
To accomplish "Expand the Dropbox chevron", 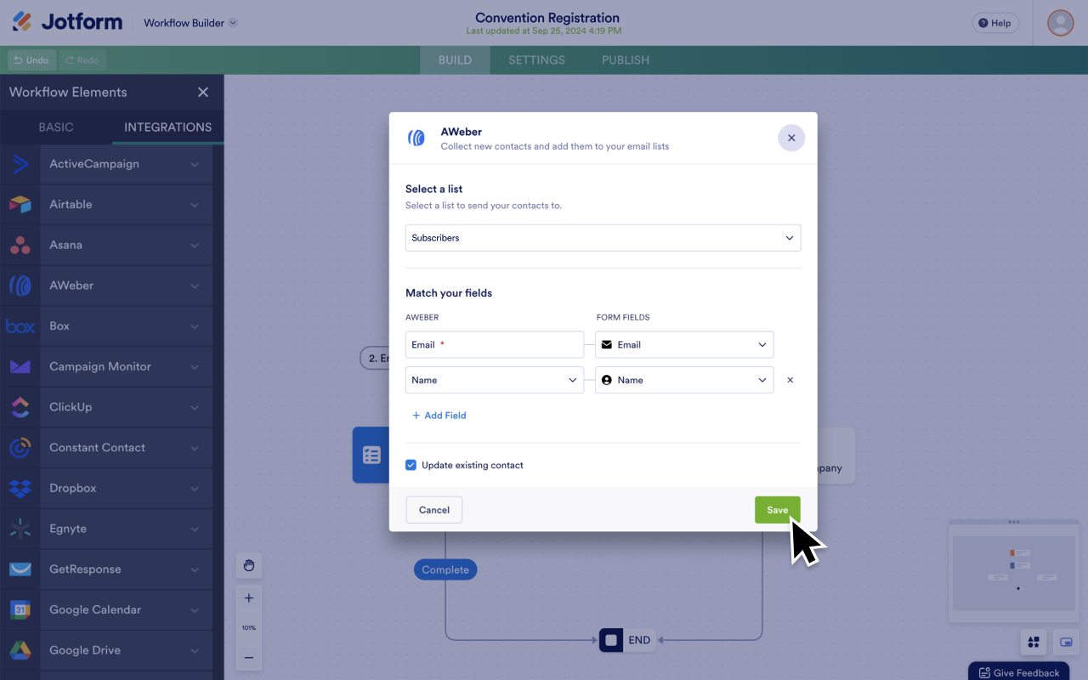I will pos(195,489).
